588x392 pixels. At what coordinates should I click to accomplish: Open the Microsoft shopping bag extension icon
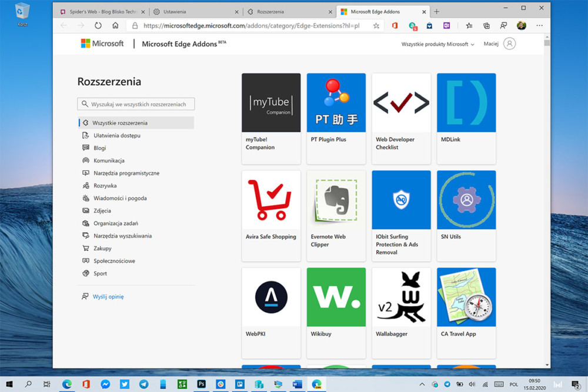coord(429,25)
